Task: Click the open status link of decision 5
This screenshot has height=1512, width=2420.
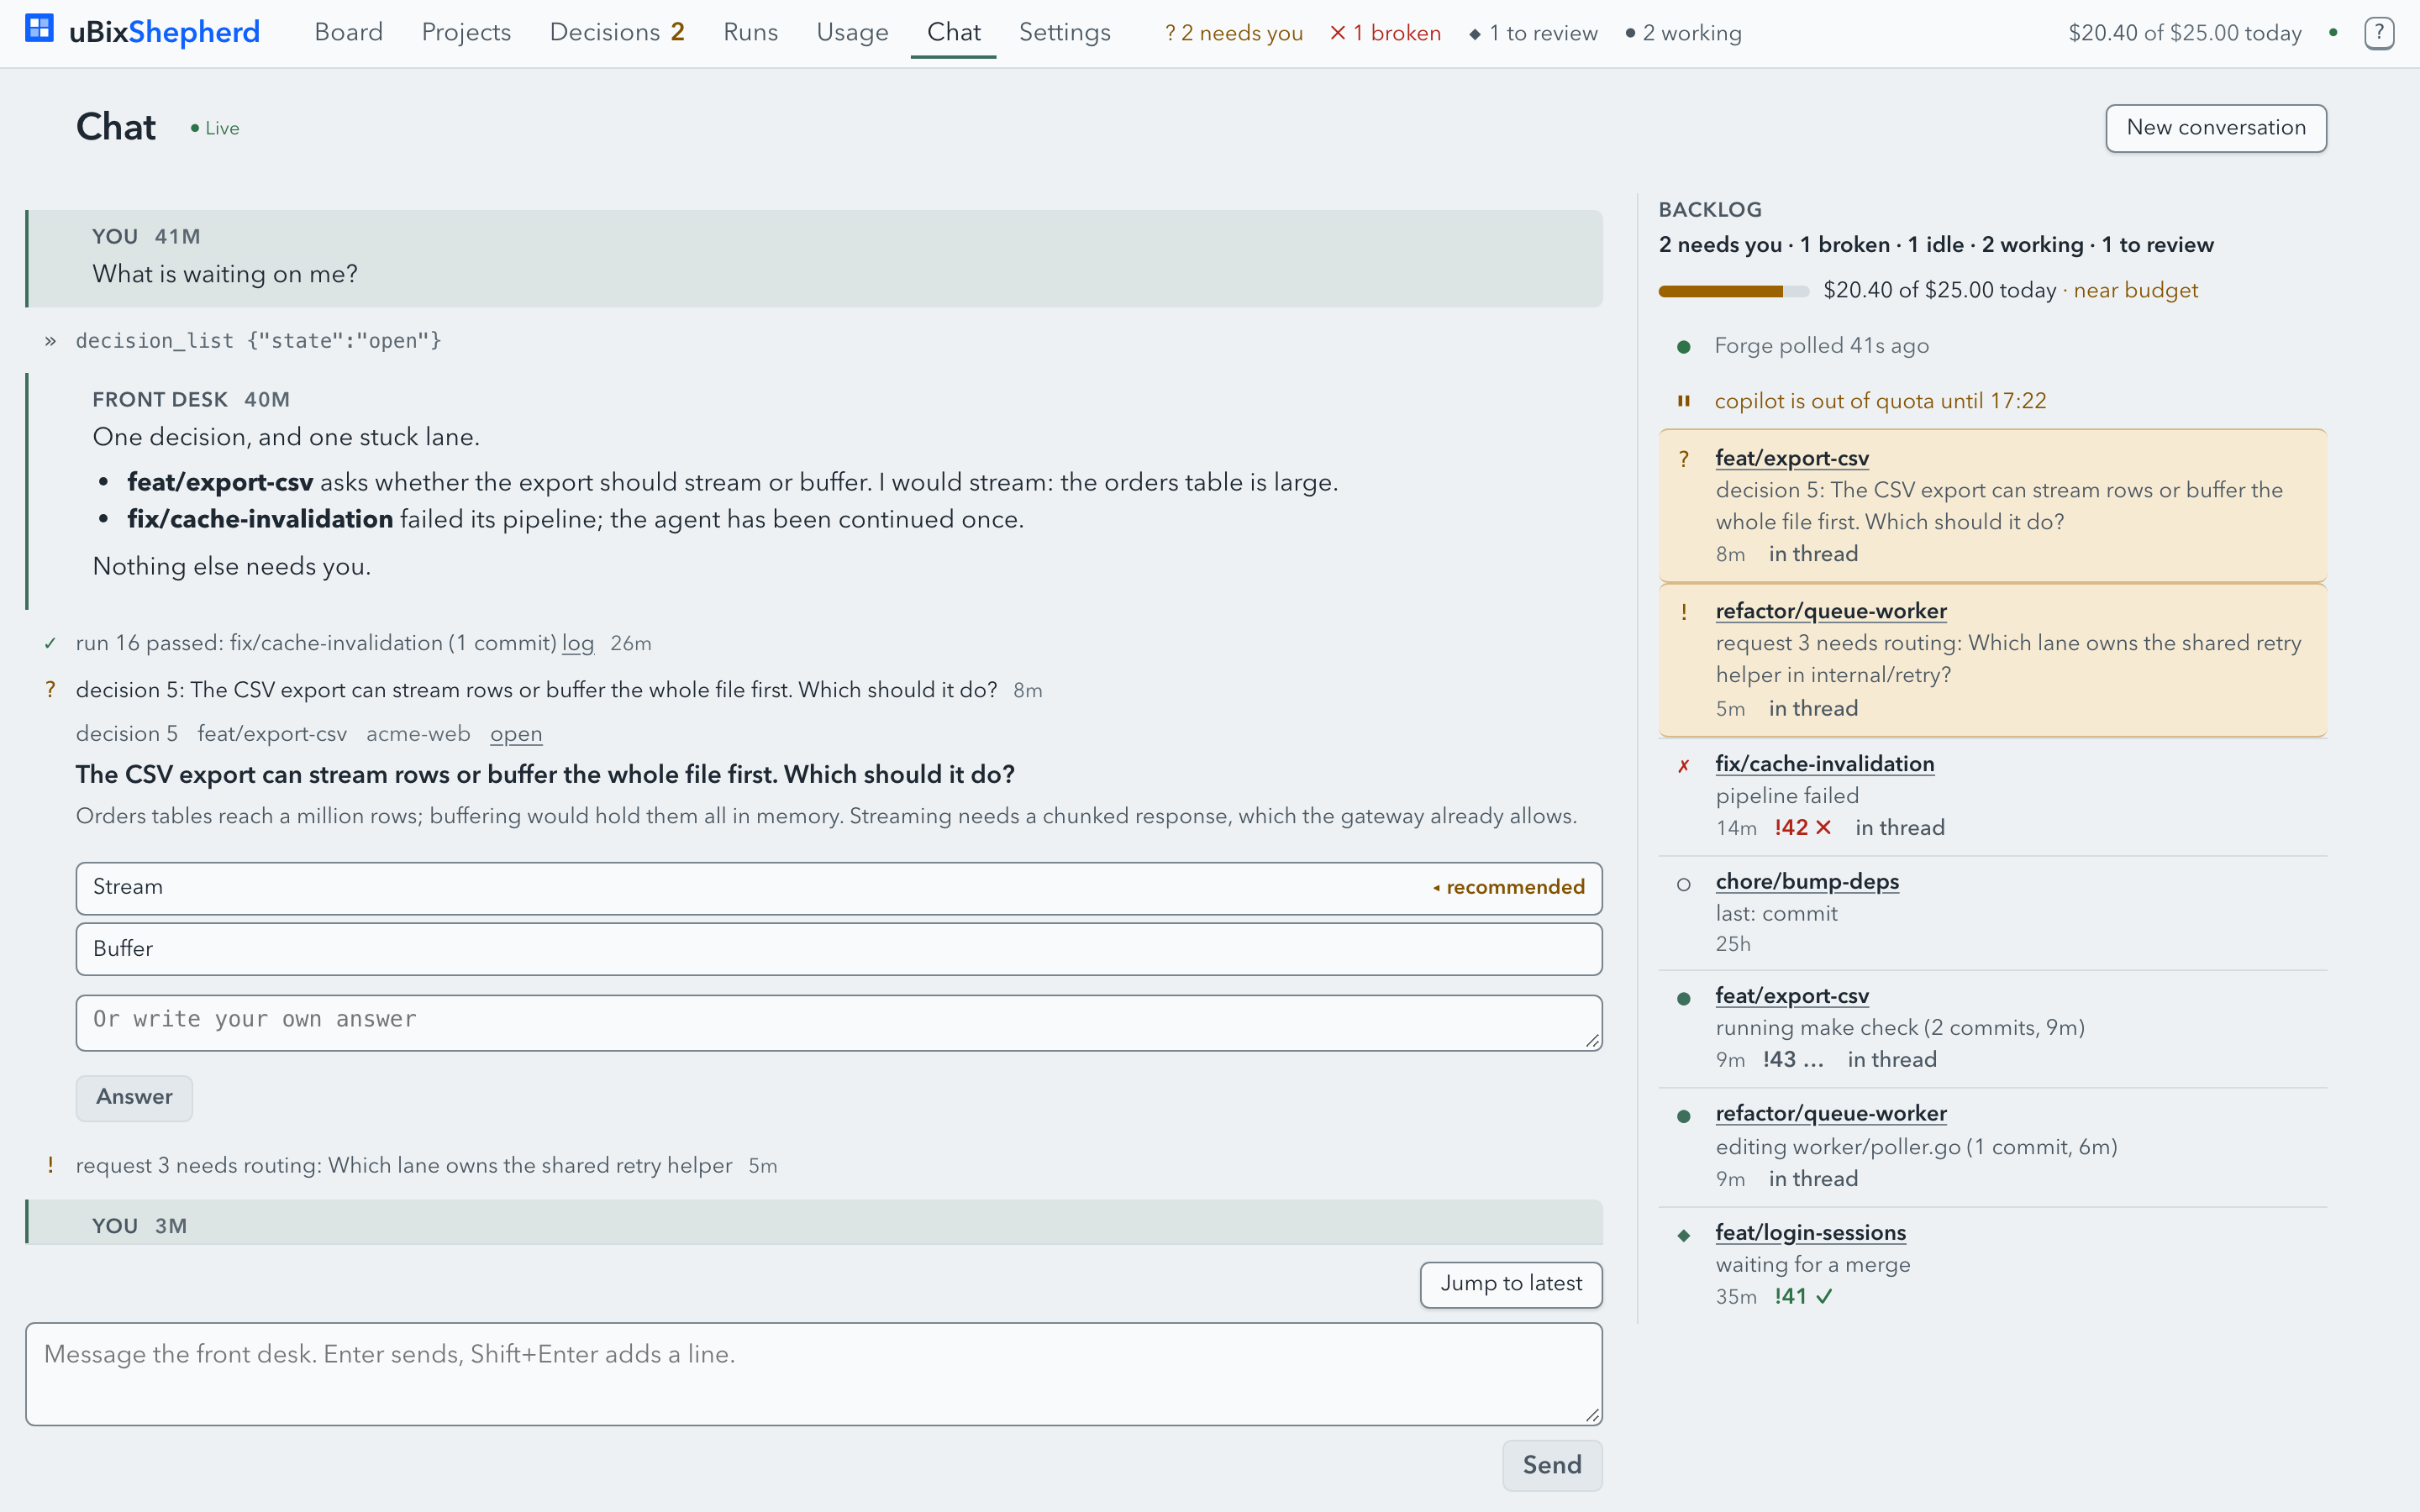Action: pos(516,734)
